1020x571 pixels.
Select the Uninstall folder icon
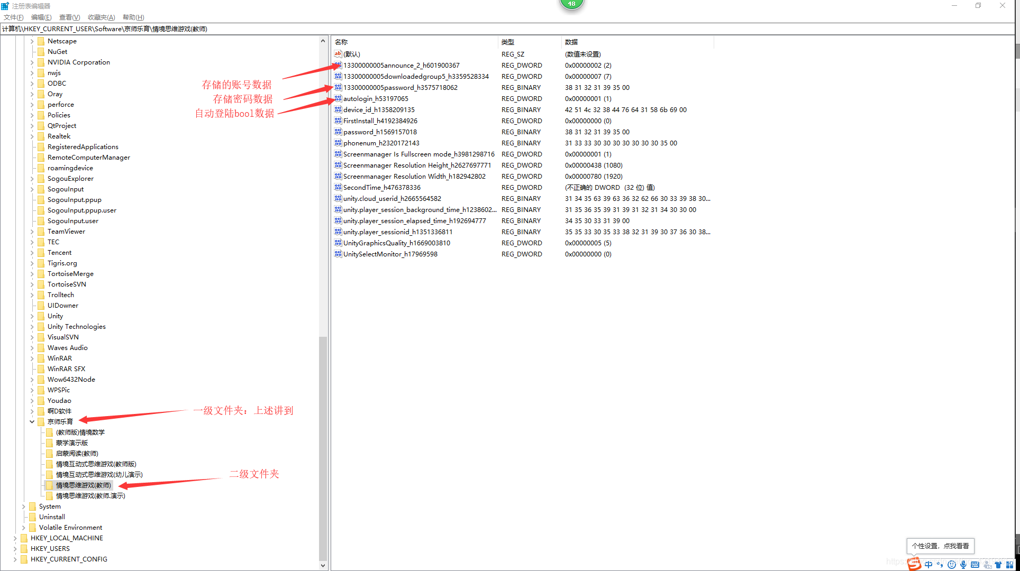pyautogui.click(x=33, y=517)
